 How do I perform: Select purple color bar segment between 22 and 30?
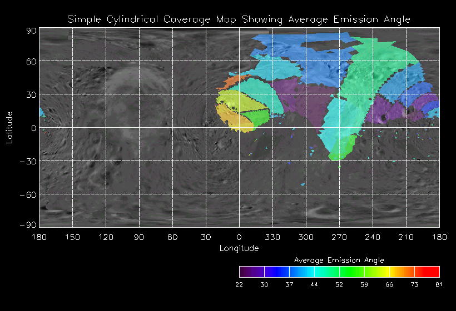pos(251,272)
